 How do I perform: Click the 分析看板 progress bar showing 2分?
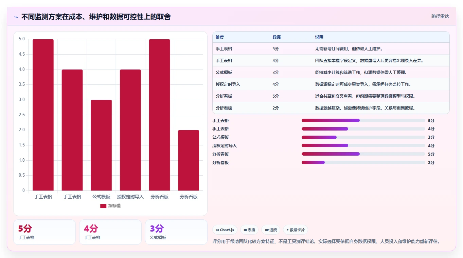363,162
